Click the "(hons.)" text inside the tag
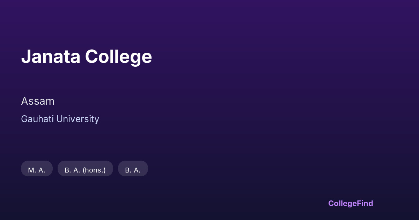Image resolution: width=419 pixels, height=220 pixels. [x=94, y=170]
